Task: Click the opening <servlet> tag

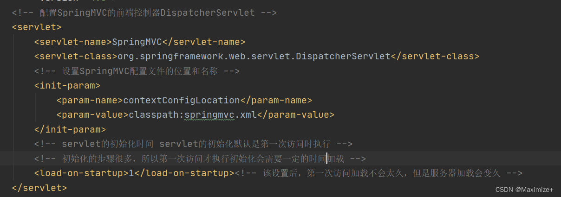Action: click(x=37, y=27)
